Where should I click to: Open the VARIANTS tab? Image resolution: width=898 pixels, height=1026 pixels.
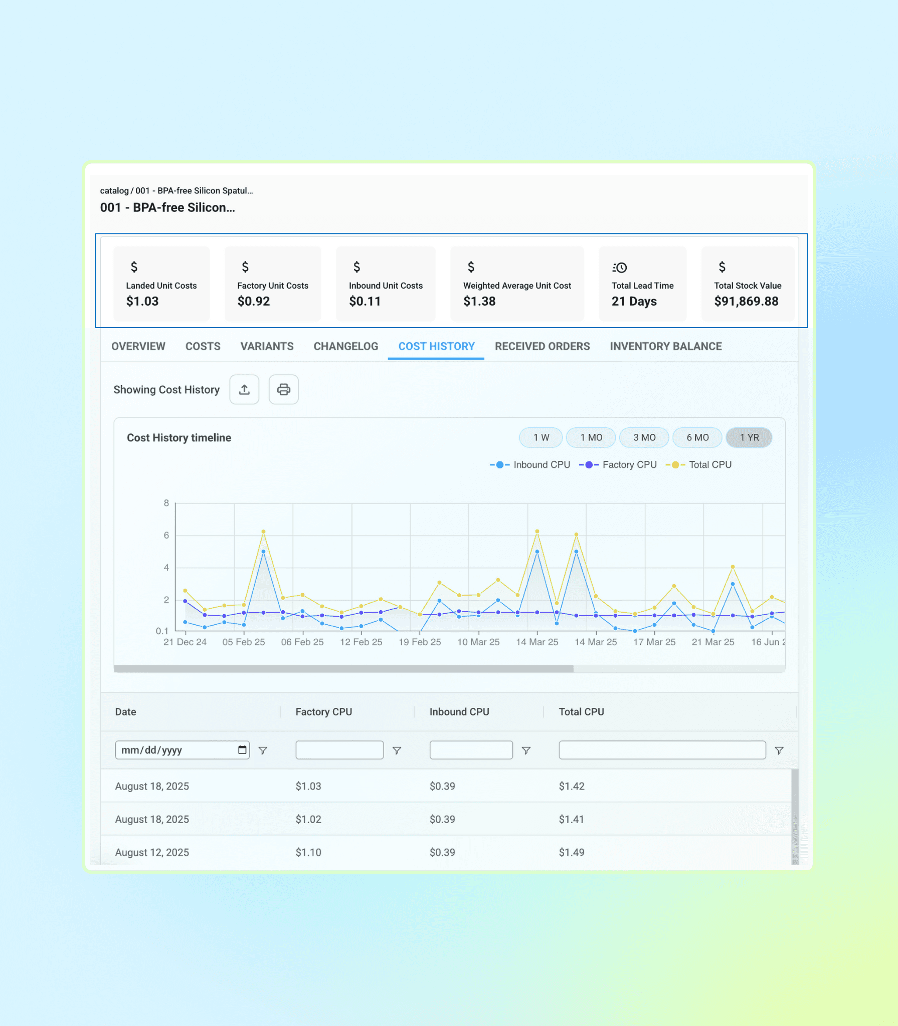267,346
